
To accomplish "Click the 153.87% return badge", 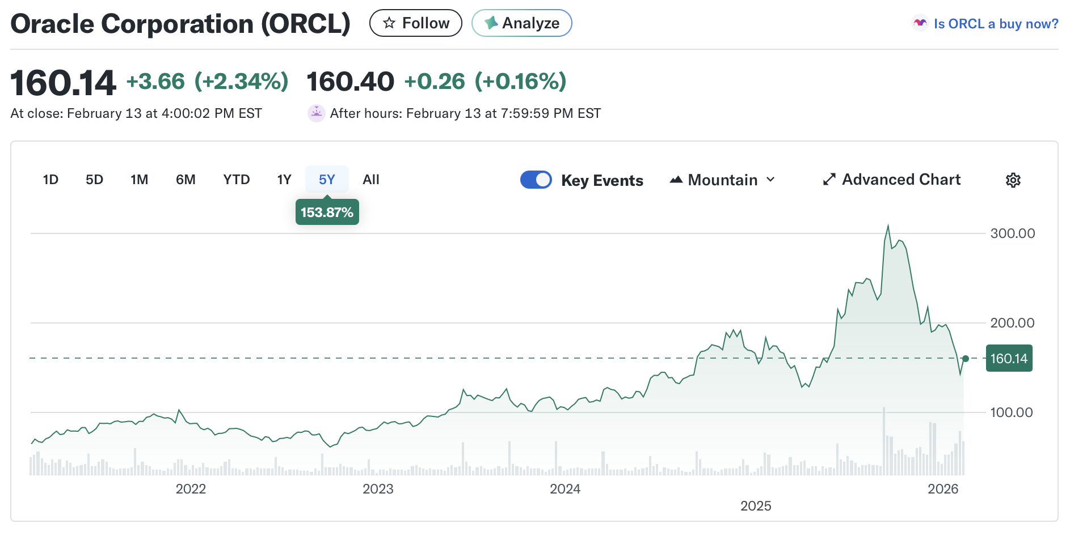I will [327, 212].
